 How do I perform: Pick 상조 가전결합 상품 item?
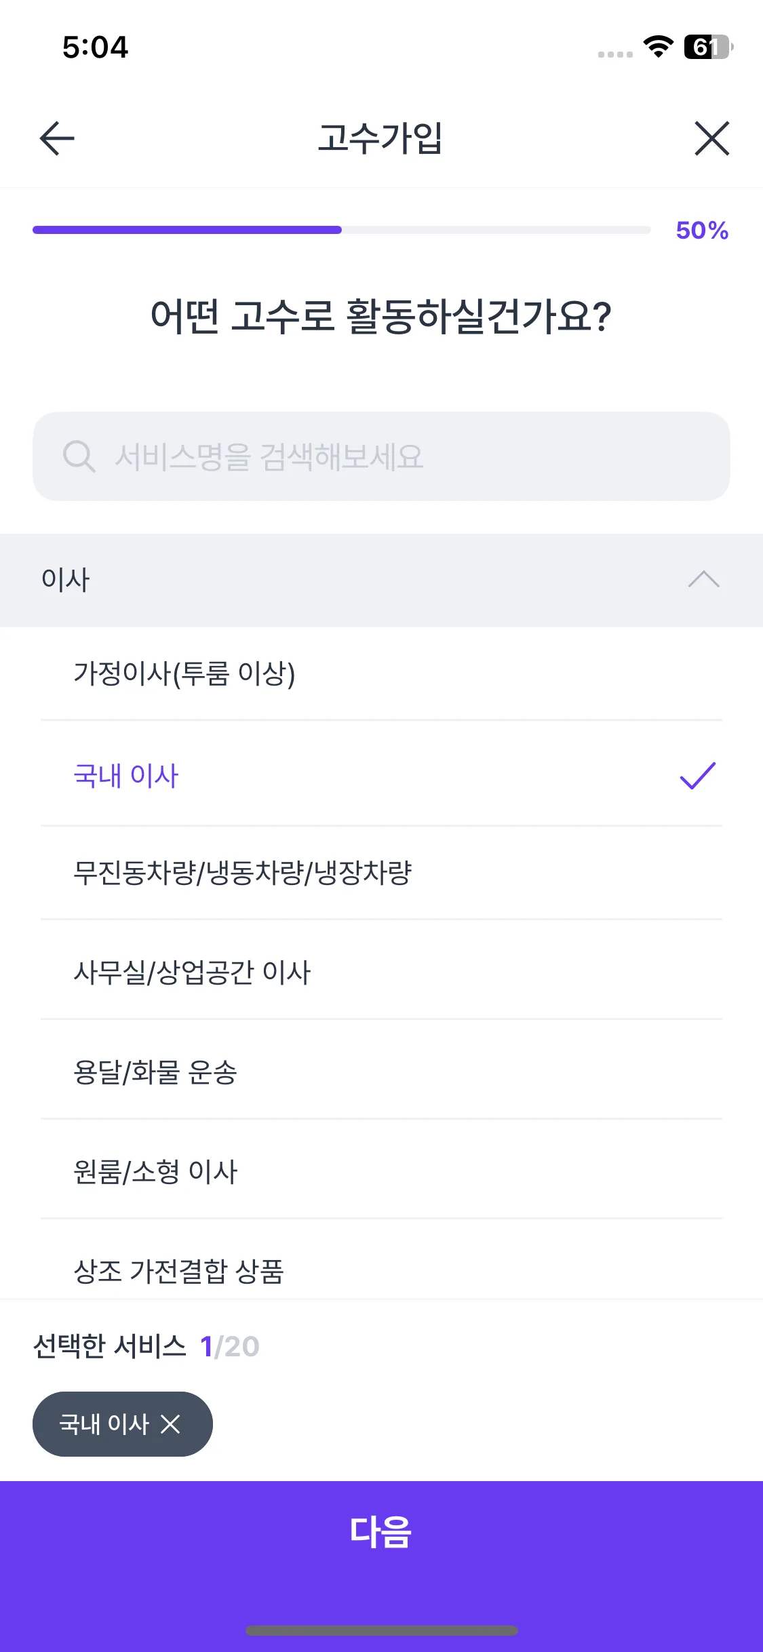coord(178,1272)
